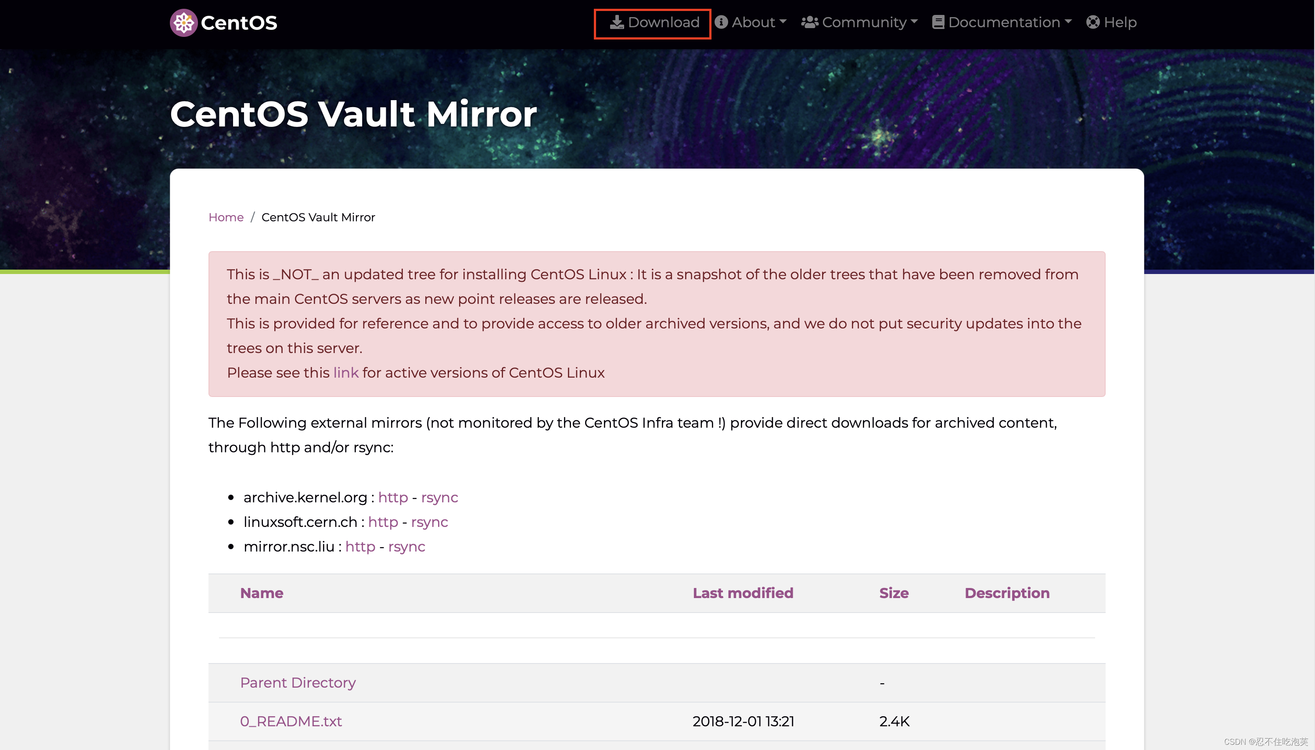Open archive.kernel.org rsync mirror
This screenshot has height=750, width=1315.
pos(439,498)
